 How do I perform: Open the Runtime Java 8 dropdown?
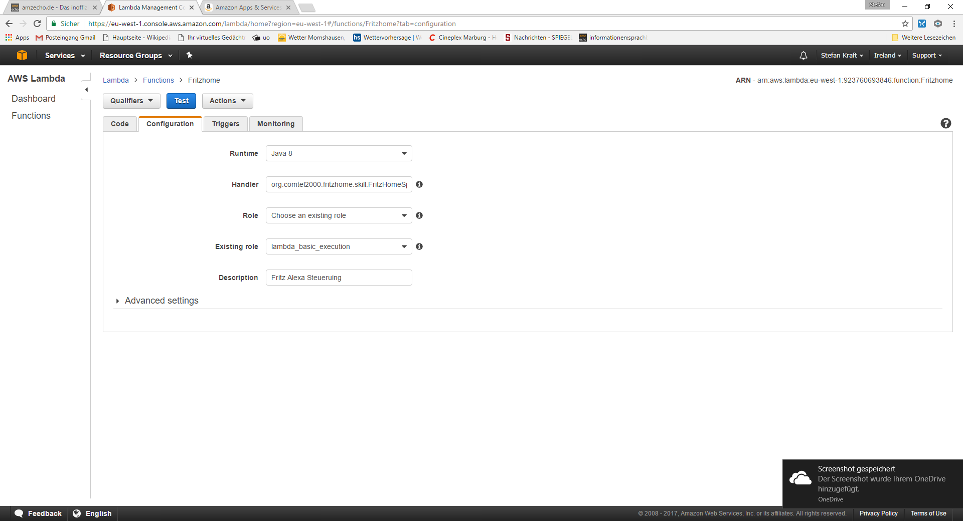click(x=339, y=153)
